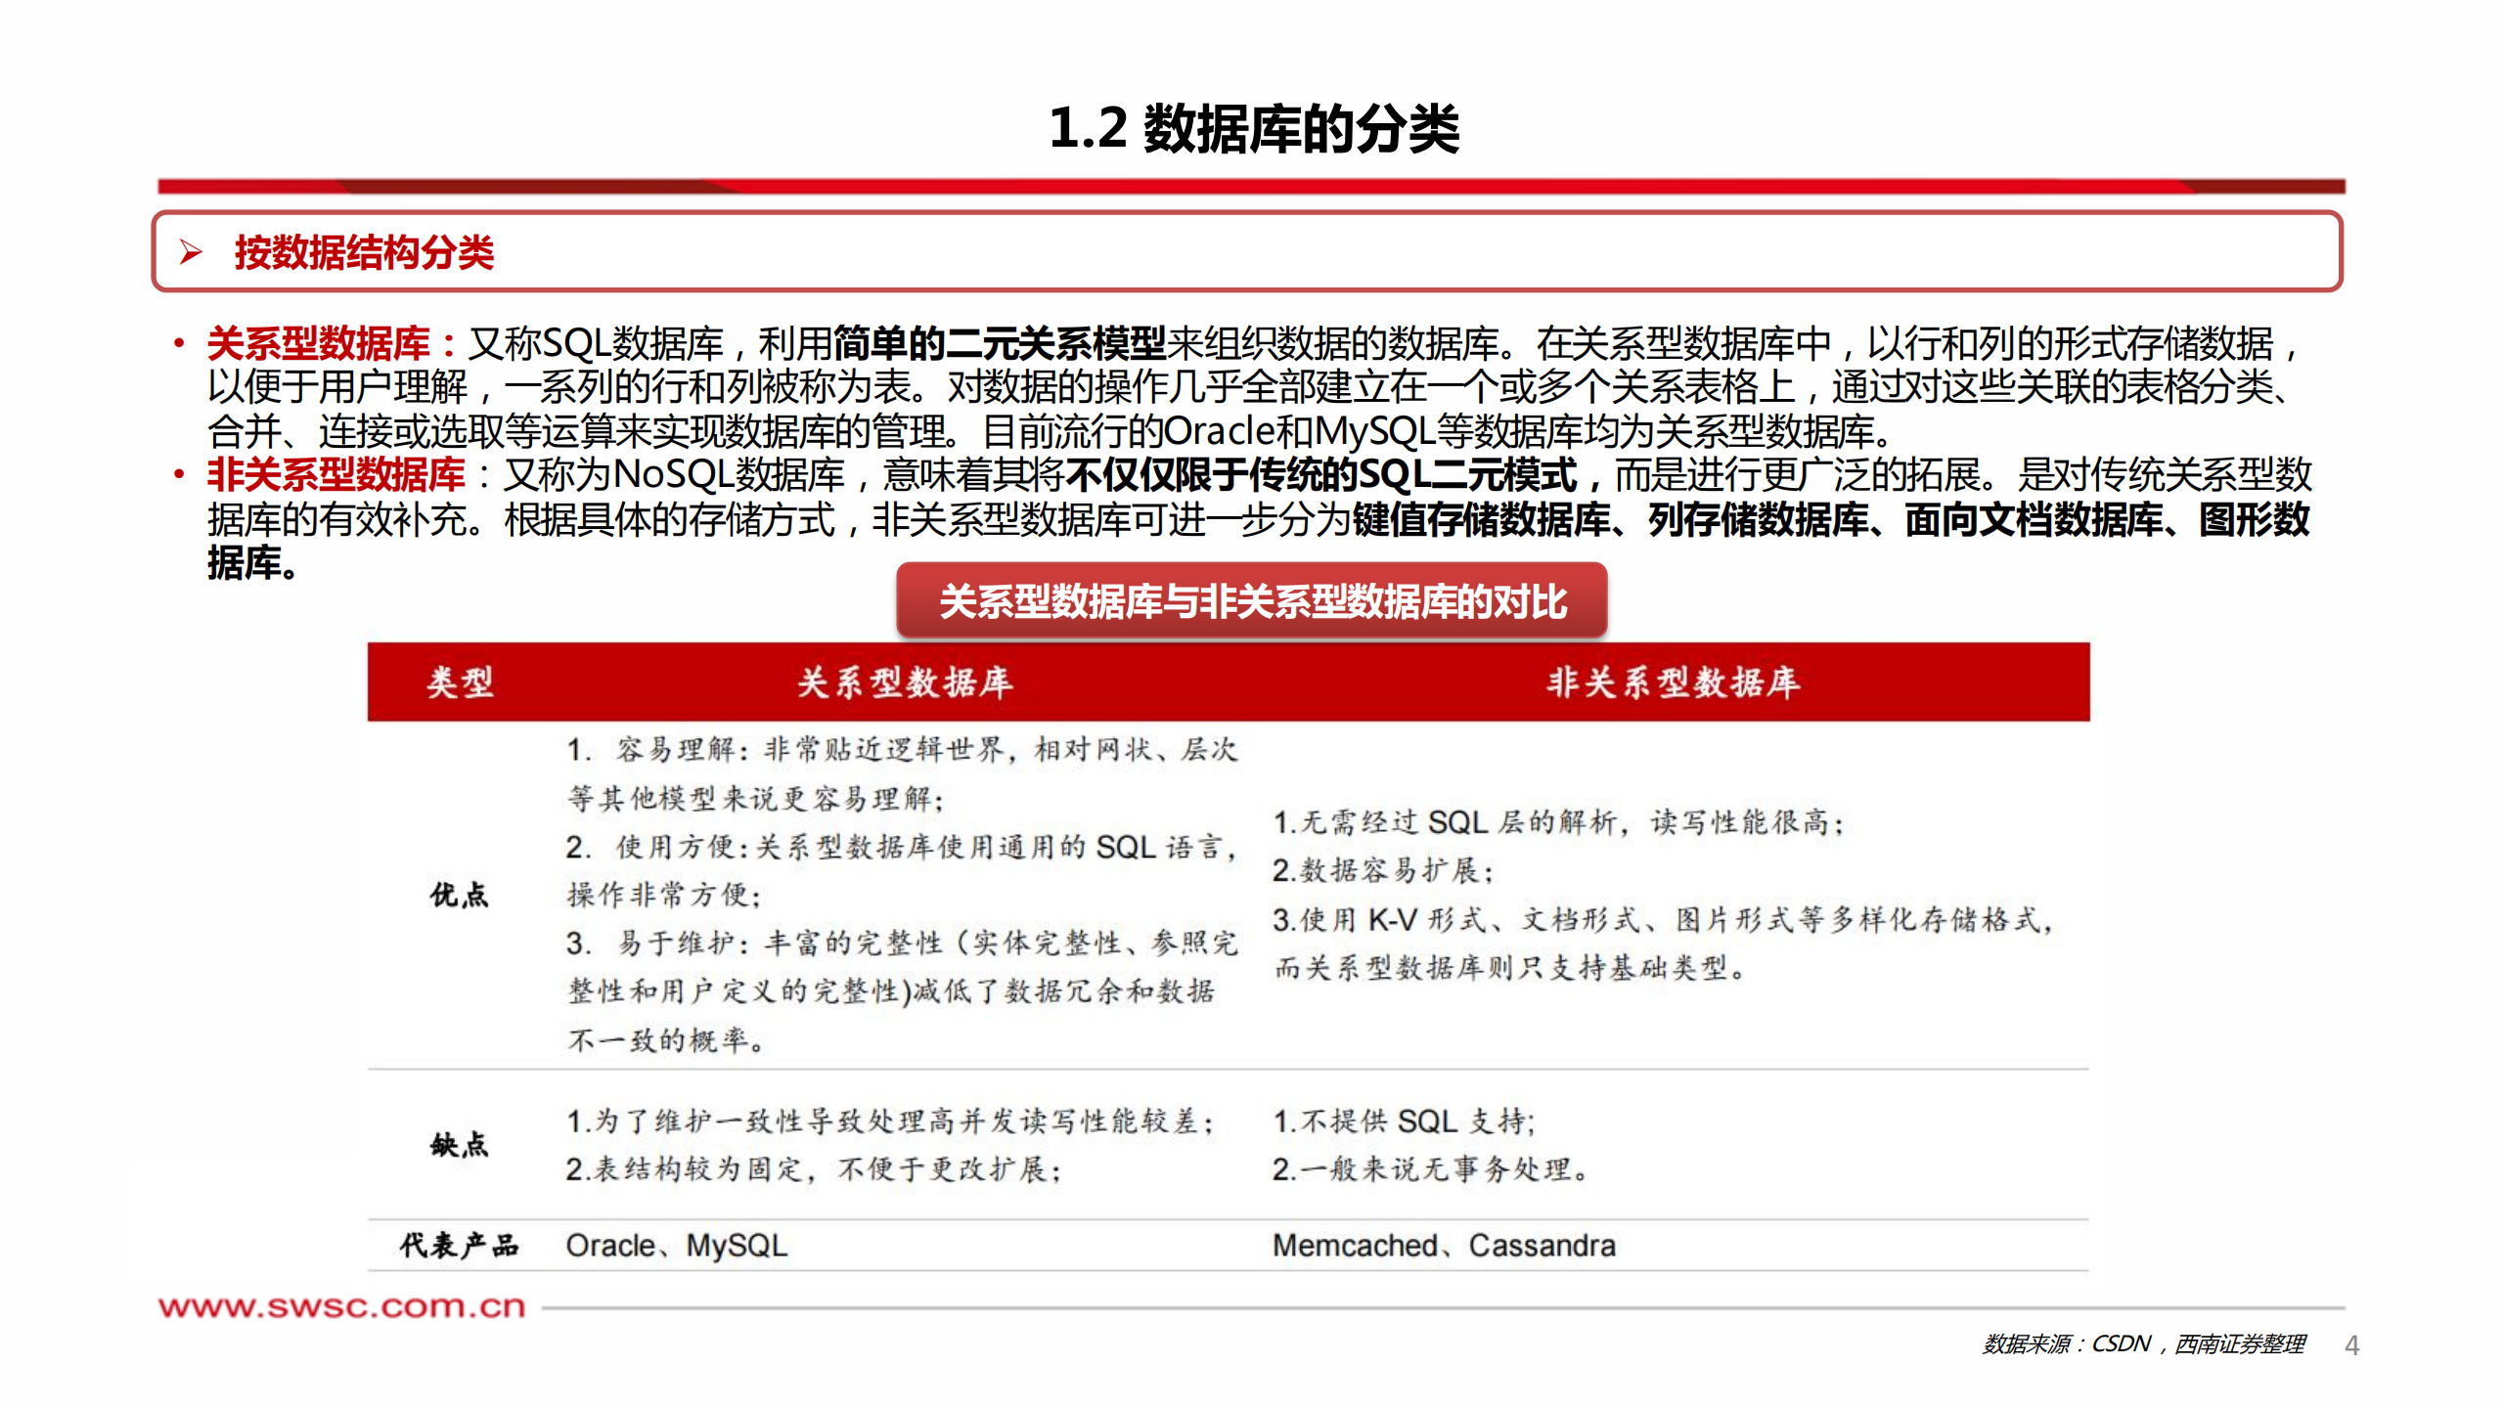Click the red term 关系型数据库：
Image resolution: width=2504 pixels, height=1408 pixels.
click(x=333, y=343)
